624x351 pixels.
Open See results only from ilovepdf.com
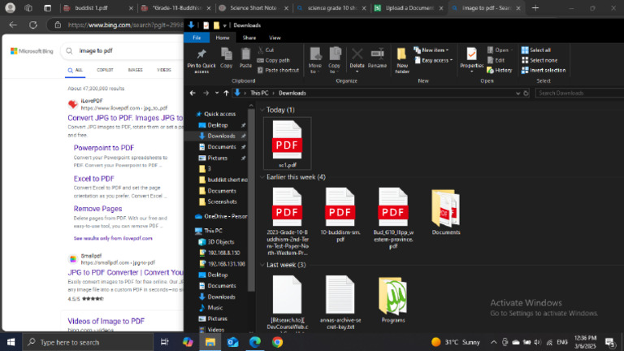click(x=113, y=238)
